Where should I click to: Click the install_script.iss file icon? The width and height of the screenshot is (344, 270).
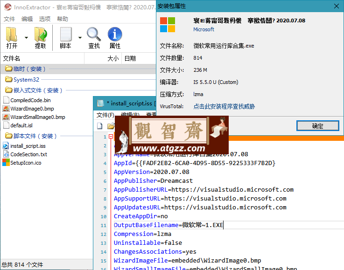point(6,146)
